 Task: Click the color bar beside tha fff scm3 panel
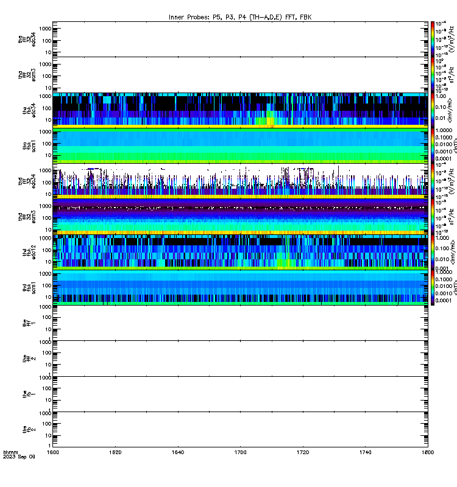pos(433,75)
